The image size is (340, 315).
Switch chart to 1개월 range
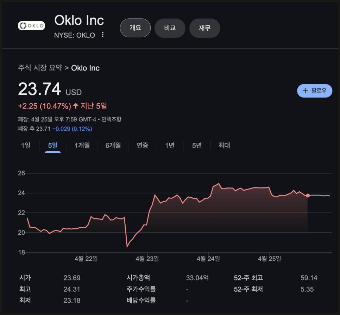[x=82, y=146]
